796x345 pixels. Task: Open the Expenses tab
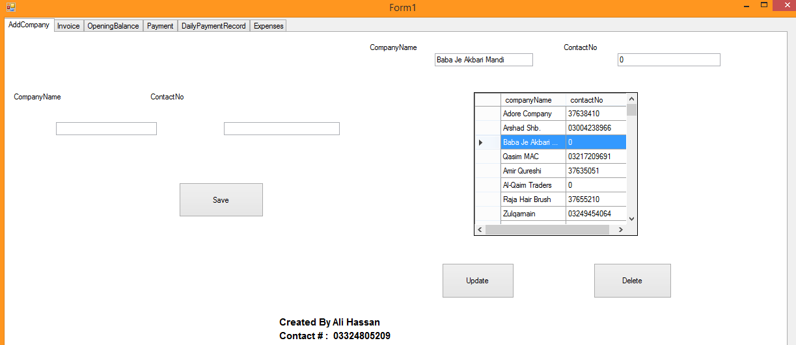[269, 26]
